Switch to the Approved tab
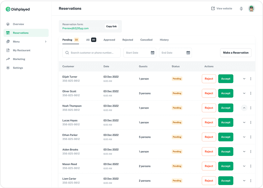Viewport: 263px width, 188px height. (109, 40)
